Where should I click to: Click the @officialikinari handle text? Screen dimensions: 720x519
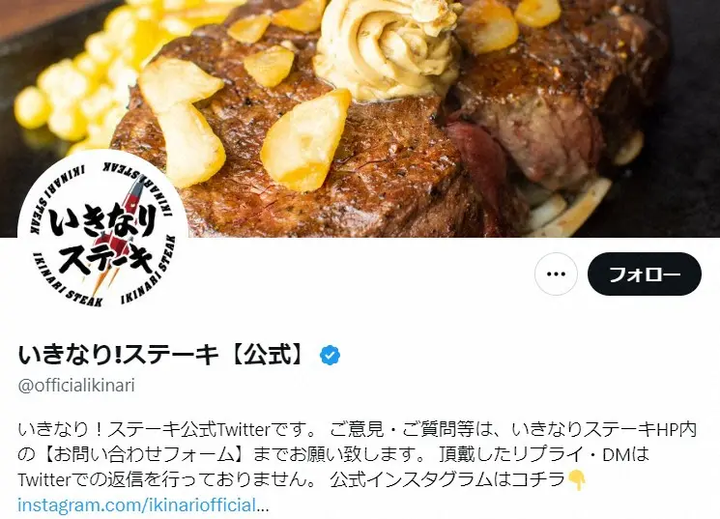pos(76,385)
